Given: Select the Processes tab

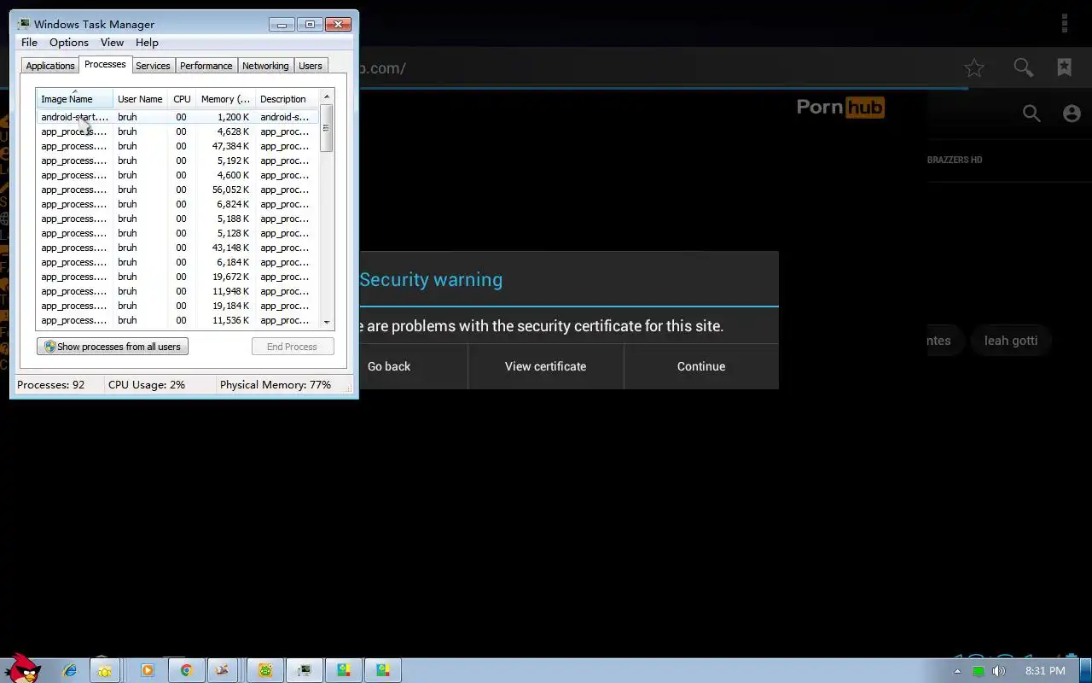Looking at the screenshot, I should pyautogui.click(x=105, y=65).
